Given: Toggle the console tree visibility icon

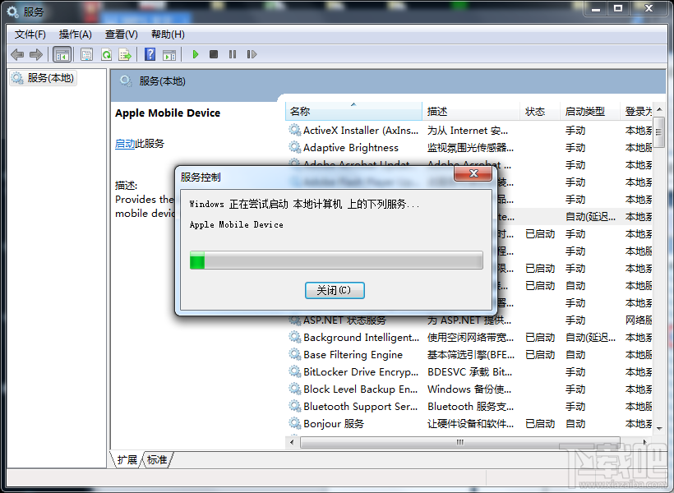Looking at the screenshot, I should click(62, 53).
